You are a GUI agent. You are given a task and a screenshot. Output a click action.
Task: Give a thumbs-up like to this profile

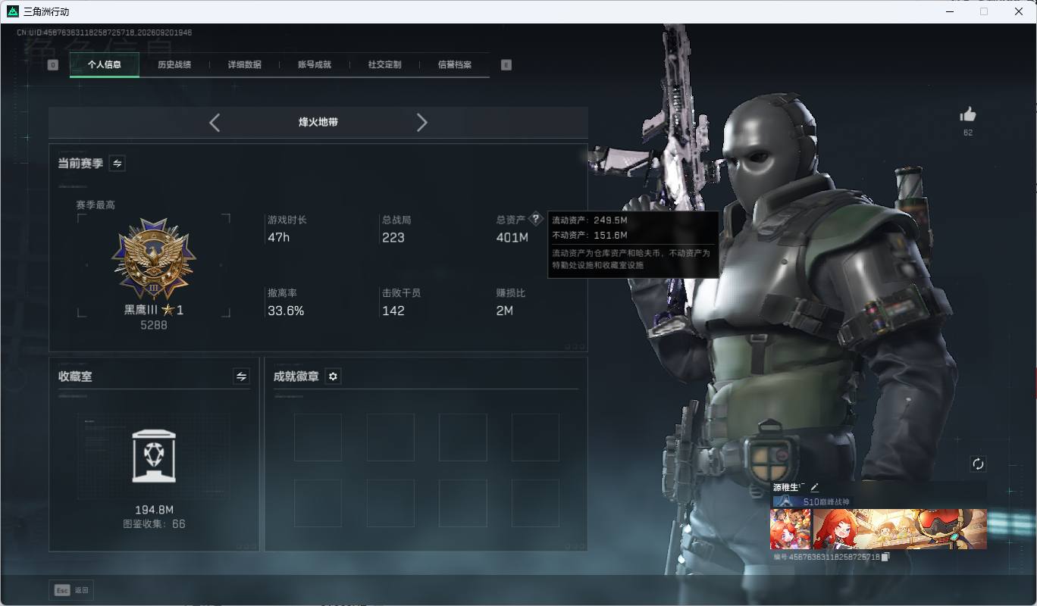[x=968, y=114]
